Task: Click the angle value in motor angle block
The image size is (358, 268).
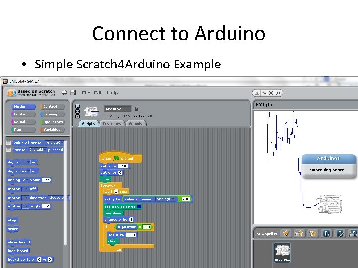Action: (46, 206)
